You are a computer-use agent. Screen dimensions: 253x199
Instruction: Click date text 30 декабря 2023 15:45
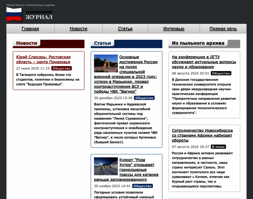[113, 98]
